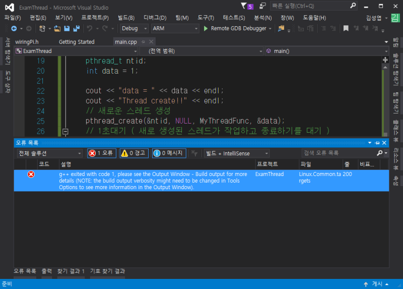Open the 전체 솔루션 scope dropdown
Screen dimensions: 403x289
click(49, 153)
